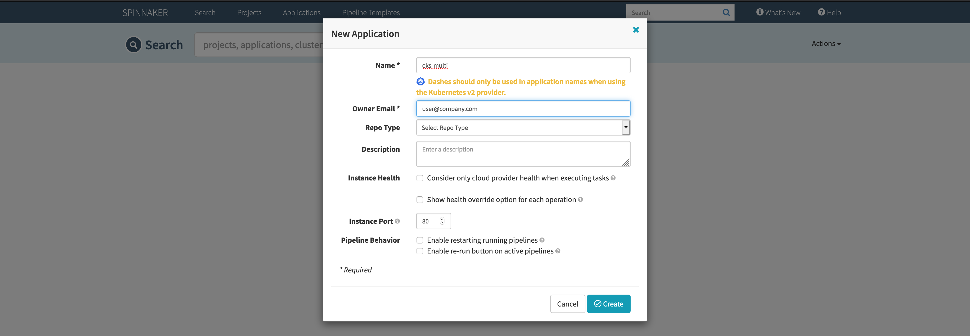Click the Instance Port stepper arrows
Image resolution: width=970 pixels, height=336 pixels.
coord(442,221)
